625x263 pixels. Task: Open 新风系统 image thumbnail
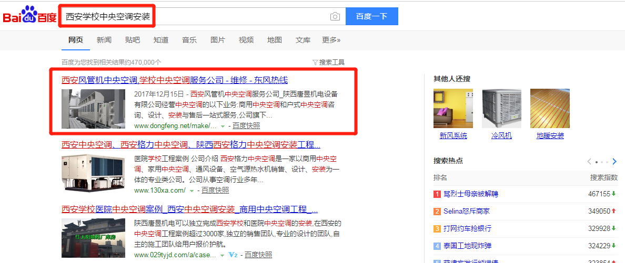pyautogui.click(x=453, y=108)
